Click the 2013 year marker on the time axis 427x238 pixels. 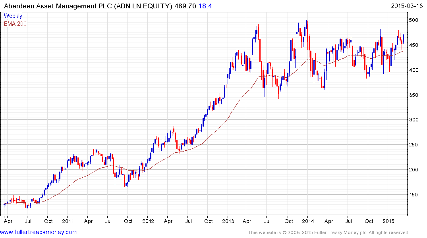pos(228,221)
